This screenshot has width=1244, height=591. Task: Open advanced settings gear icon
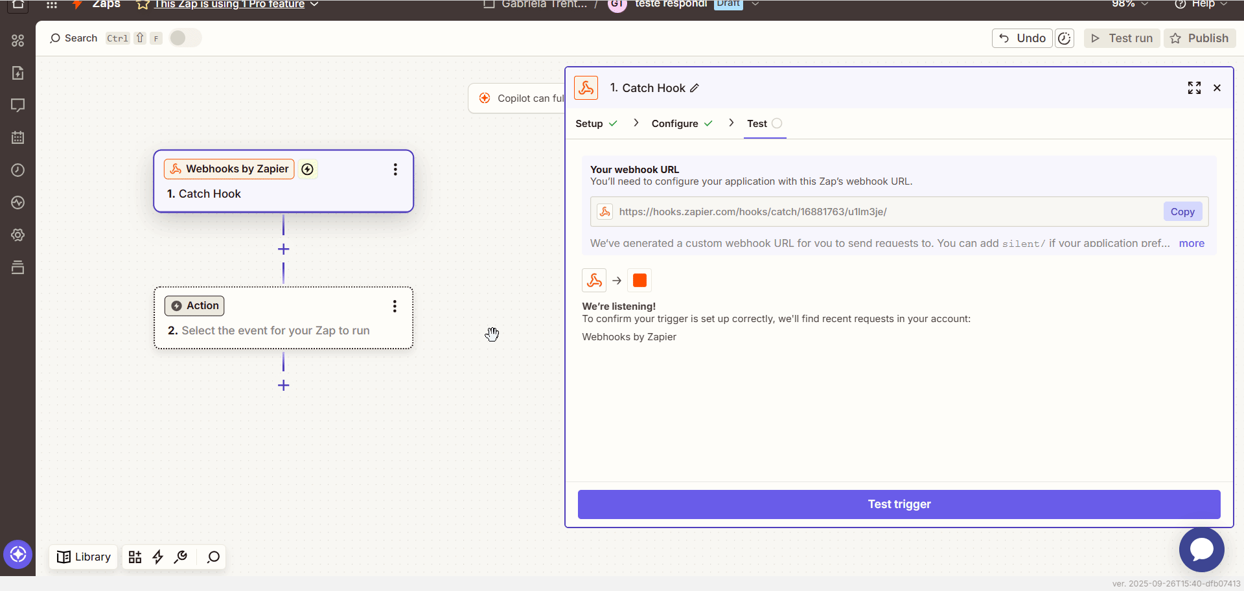click(17, 235)
